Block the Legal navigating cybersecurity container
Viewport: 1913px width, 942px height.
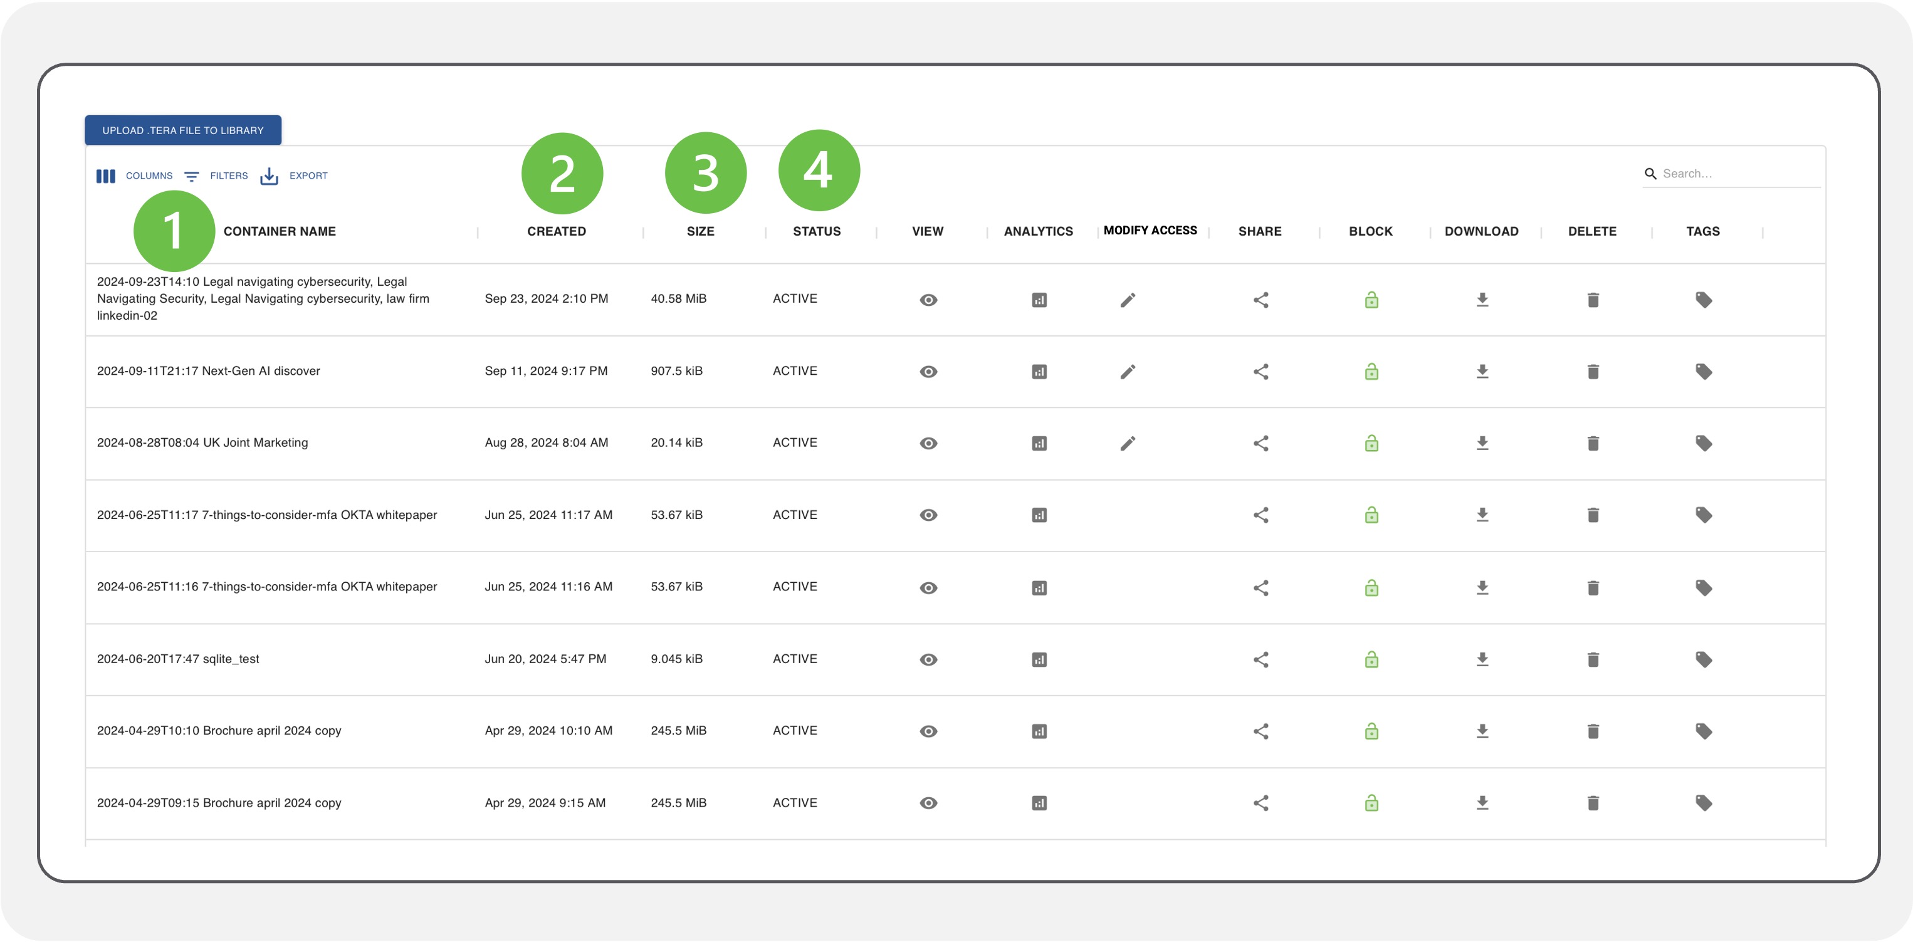click(1371, 300)
